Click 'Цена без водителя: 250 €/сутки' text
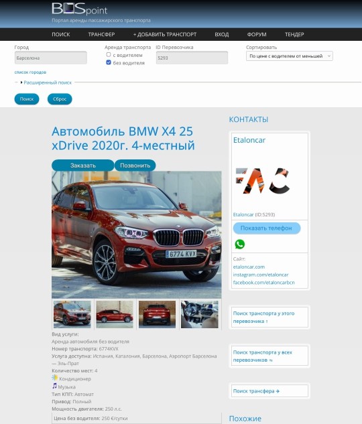 coord(90,419)
